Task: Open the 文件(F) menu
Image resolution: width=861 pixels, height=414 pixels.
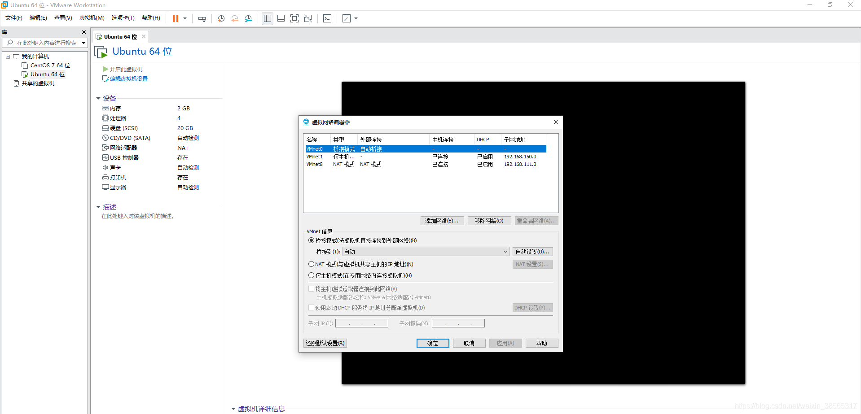Action: (x=14, y=18)
